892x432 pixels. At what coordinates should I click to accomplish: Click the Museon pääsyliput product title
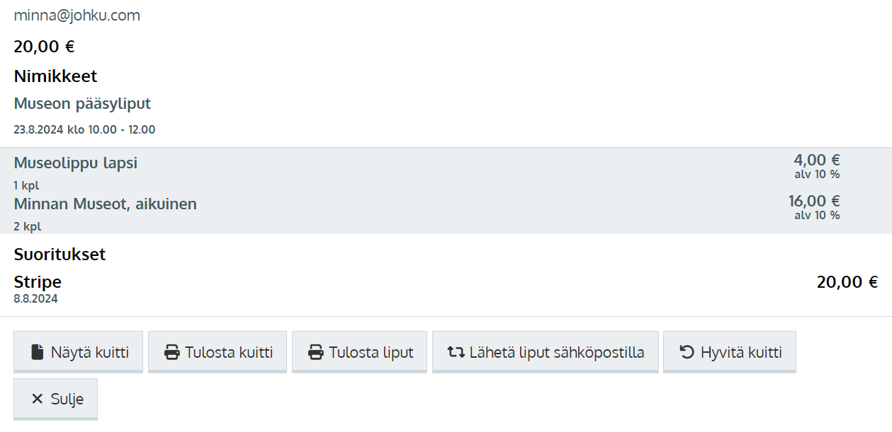pos(82,104)
